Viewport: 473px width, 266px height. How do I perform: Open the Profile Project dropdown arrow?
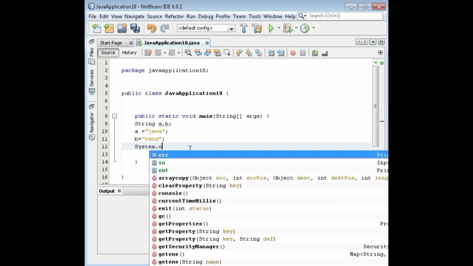(x=313, y=28)
